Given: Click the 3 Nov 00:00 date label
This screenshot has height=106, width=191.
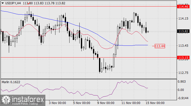Looking at the screenshot, I should (57, 103).
